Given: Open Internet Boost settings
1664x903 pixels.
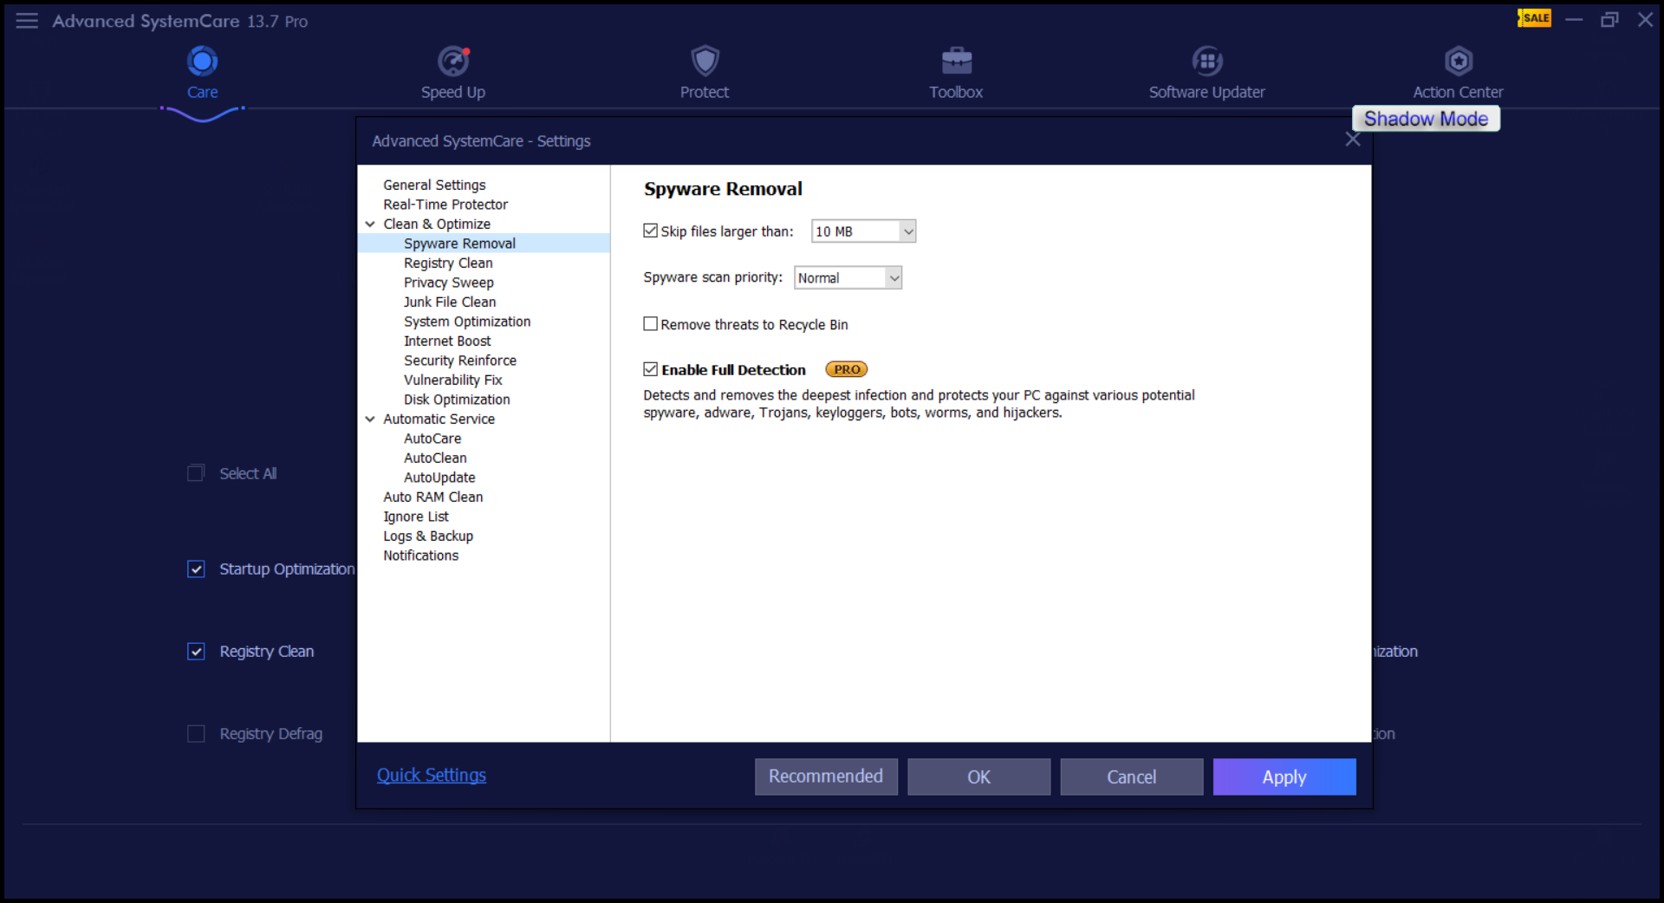Looking at the screenshot, I should [x=447, y=341].
